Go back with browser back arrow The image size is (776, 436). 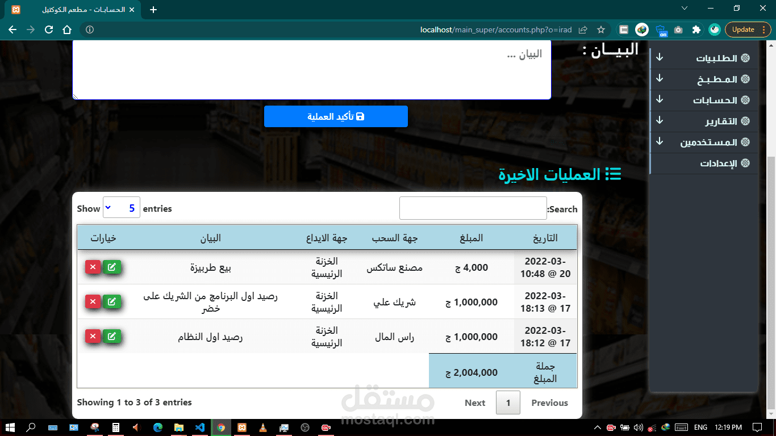tap(12, 30)
